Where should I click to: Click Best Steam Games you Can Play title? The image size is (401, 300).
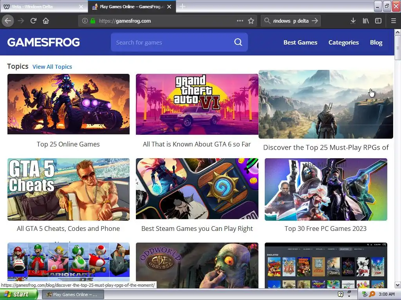pyautogui.click(x=197, y=229)
